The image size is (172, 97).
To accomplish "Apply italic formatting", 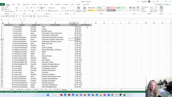I will coord(19,11).
